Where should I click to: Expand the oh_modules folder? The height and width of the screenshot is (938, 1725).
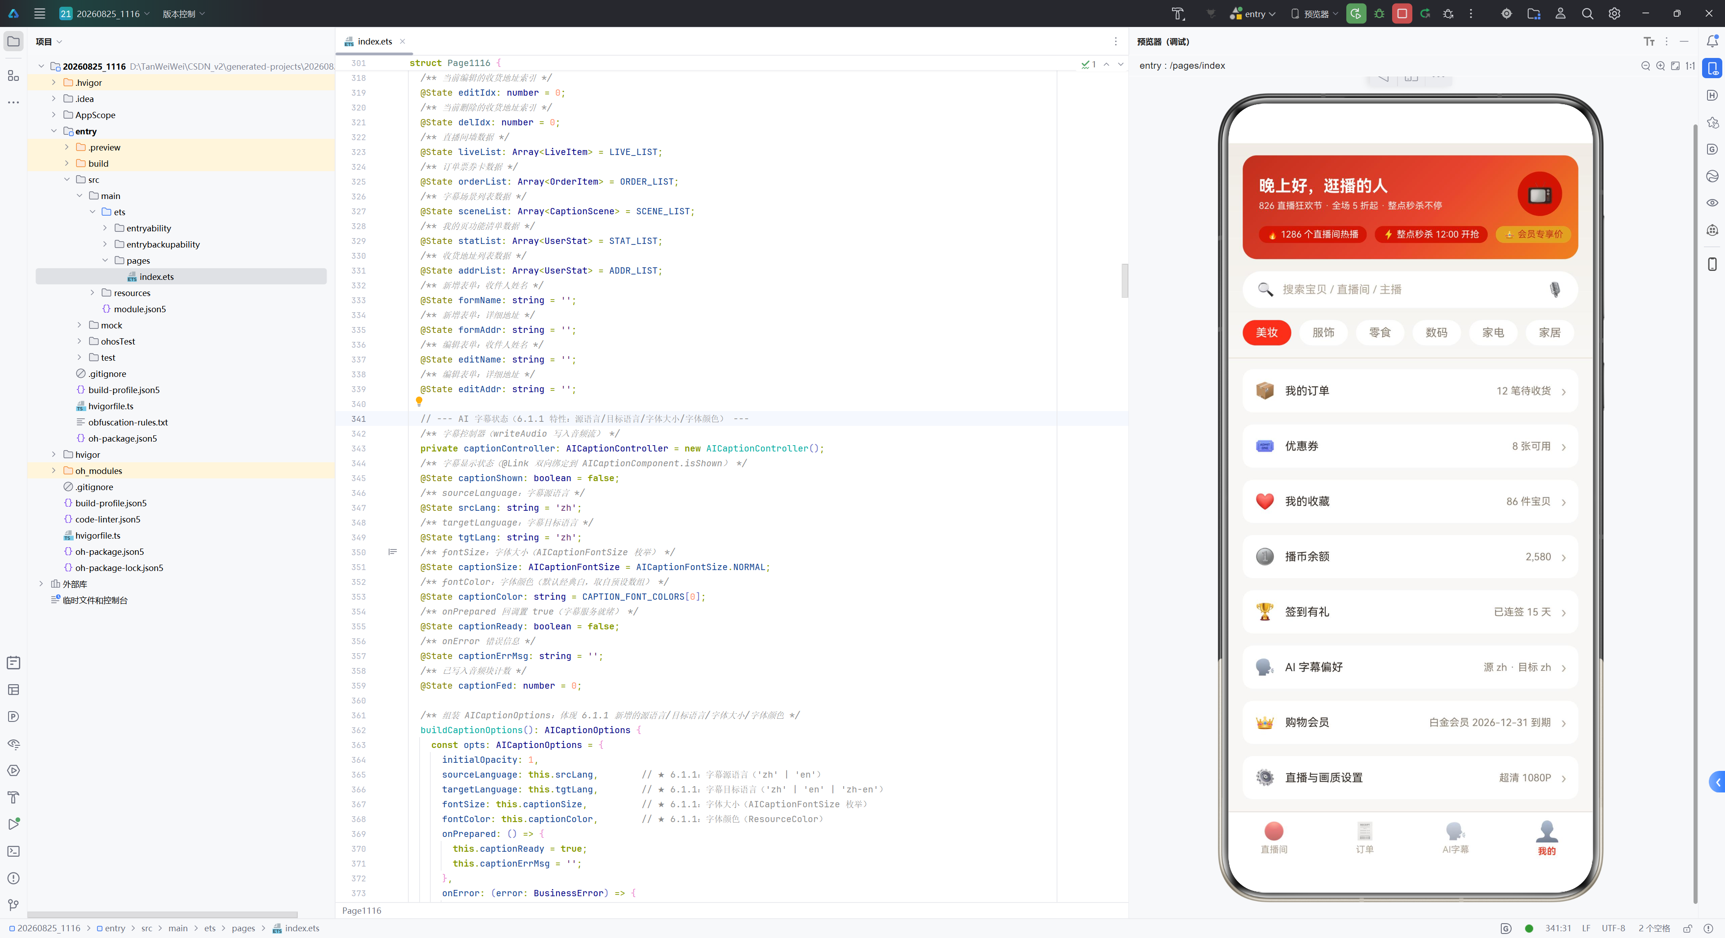point(54,471)
